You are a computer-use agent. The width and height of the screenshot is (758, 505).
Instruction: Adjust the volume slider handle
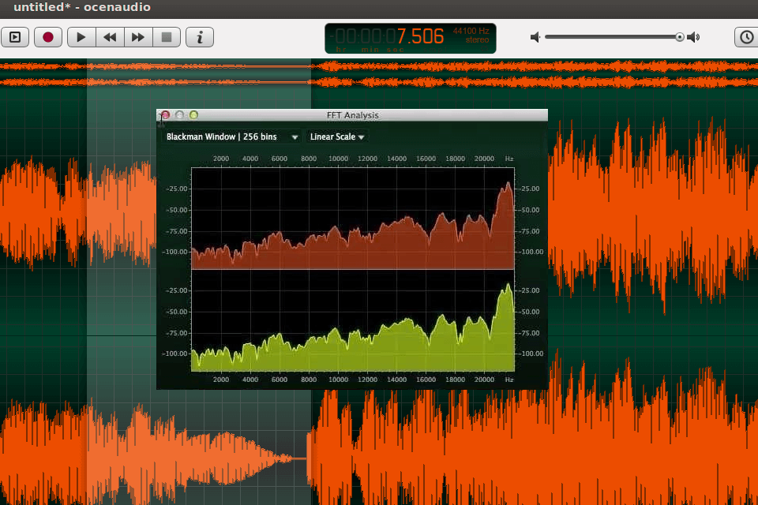(680, 37)
